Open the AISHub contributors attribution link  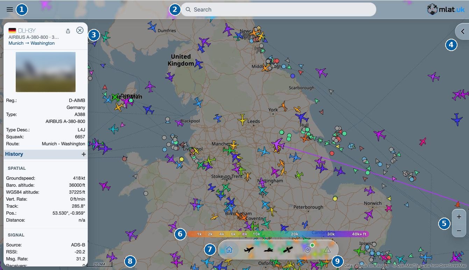click(x=371, y=266)
